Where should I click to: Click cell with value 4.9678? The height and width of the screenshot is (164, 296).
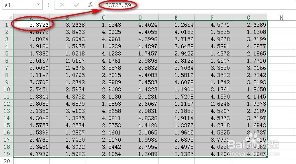pos(213,39)
